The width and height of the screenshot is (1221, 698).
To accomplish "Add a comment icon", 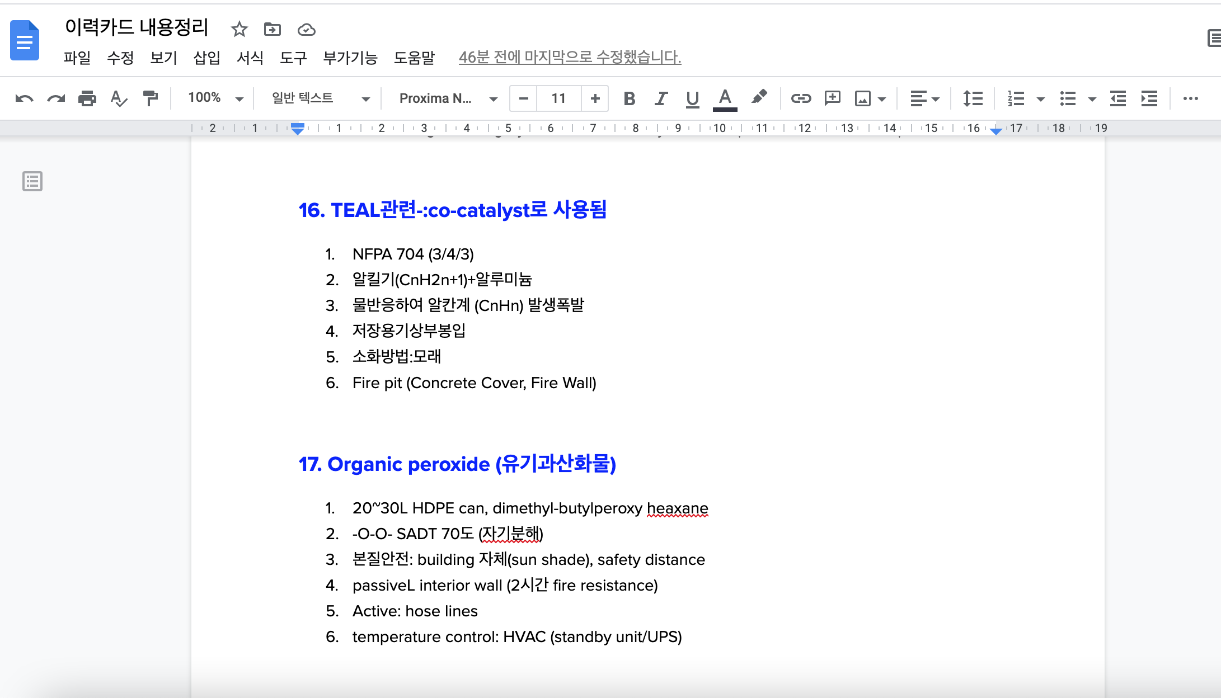I will tap(832, 98).
